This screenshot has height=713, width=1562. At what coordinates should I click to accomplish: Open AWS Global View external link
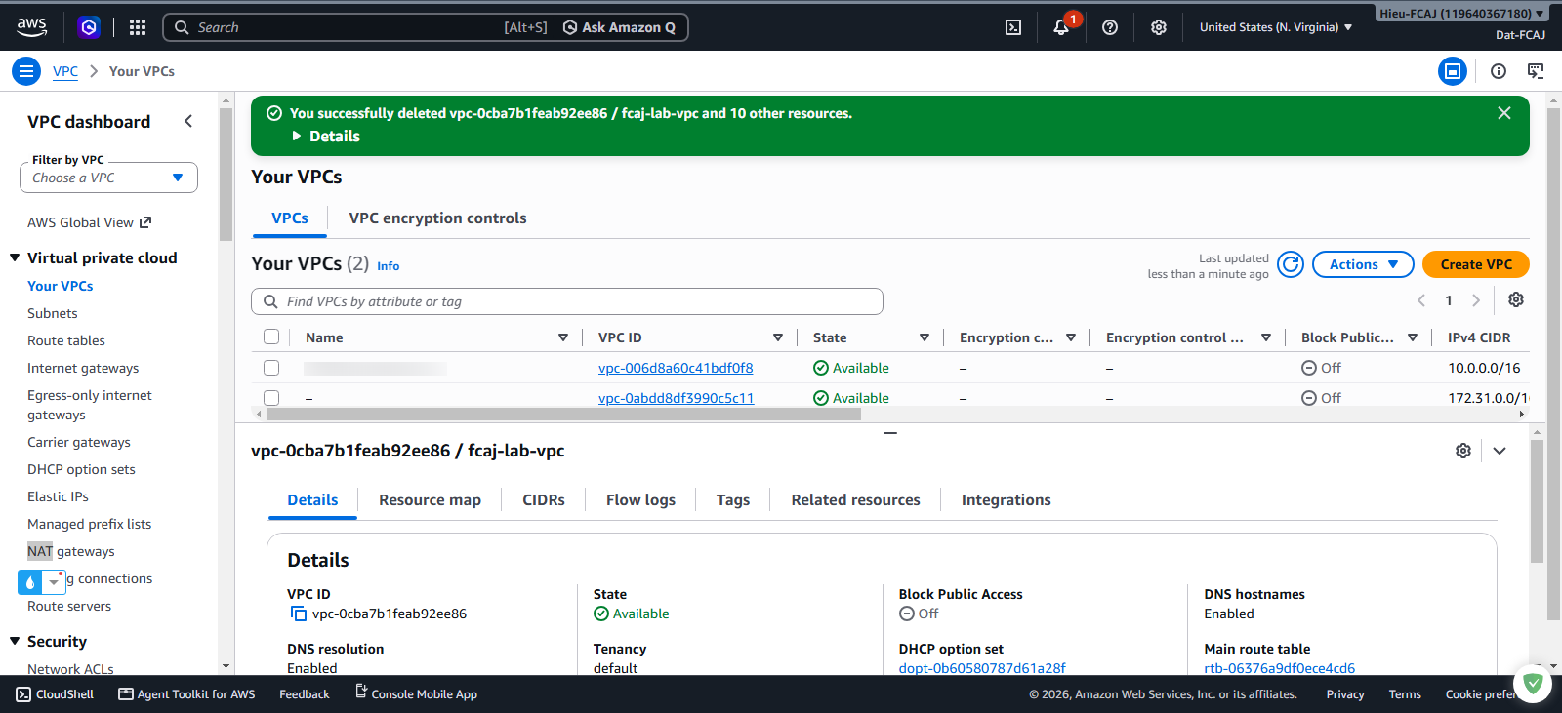click(x=90, y=222)
